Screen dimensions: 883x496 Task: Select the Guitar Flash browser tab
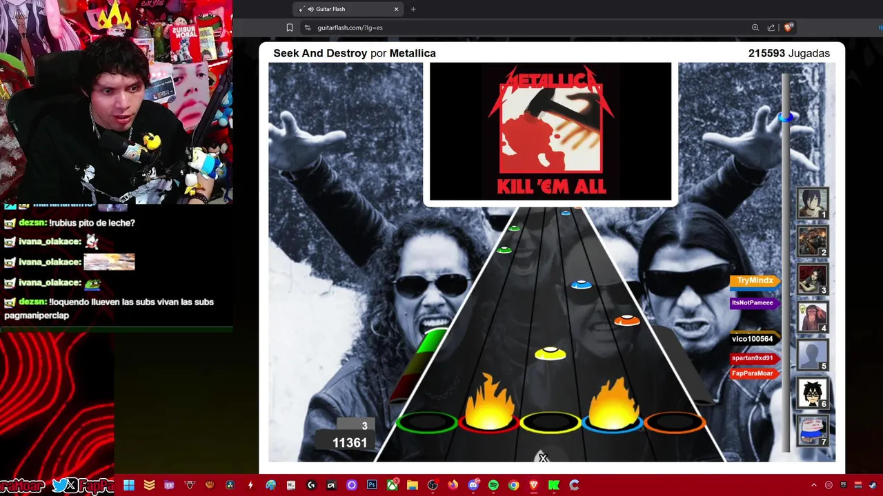click(348, 9)
